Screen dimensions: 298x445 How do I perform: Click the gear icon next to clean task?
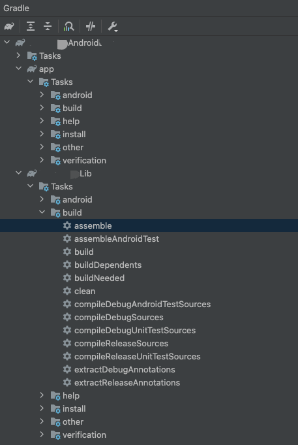67,291
